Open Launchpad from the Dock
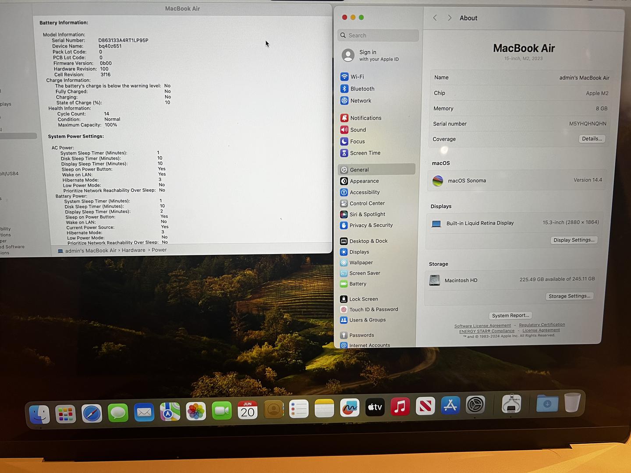The width and height of the screenshot is (631, 473). pyautogui.click(x=66, y=414)
